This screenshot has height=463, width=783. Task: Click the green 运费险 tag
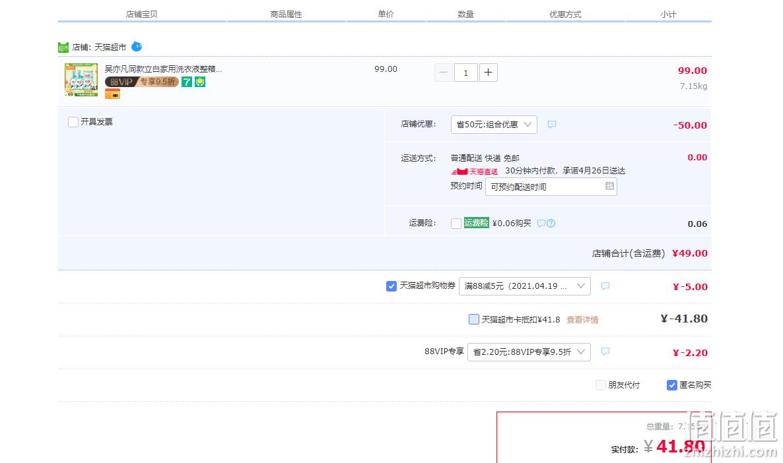click(x=477, y=222)
